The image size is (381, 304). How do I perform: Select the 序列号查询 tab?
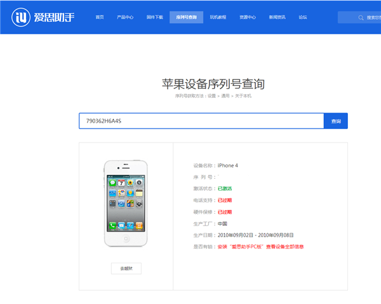click(186, 17)
